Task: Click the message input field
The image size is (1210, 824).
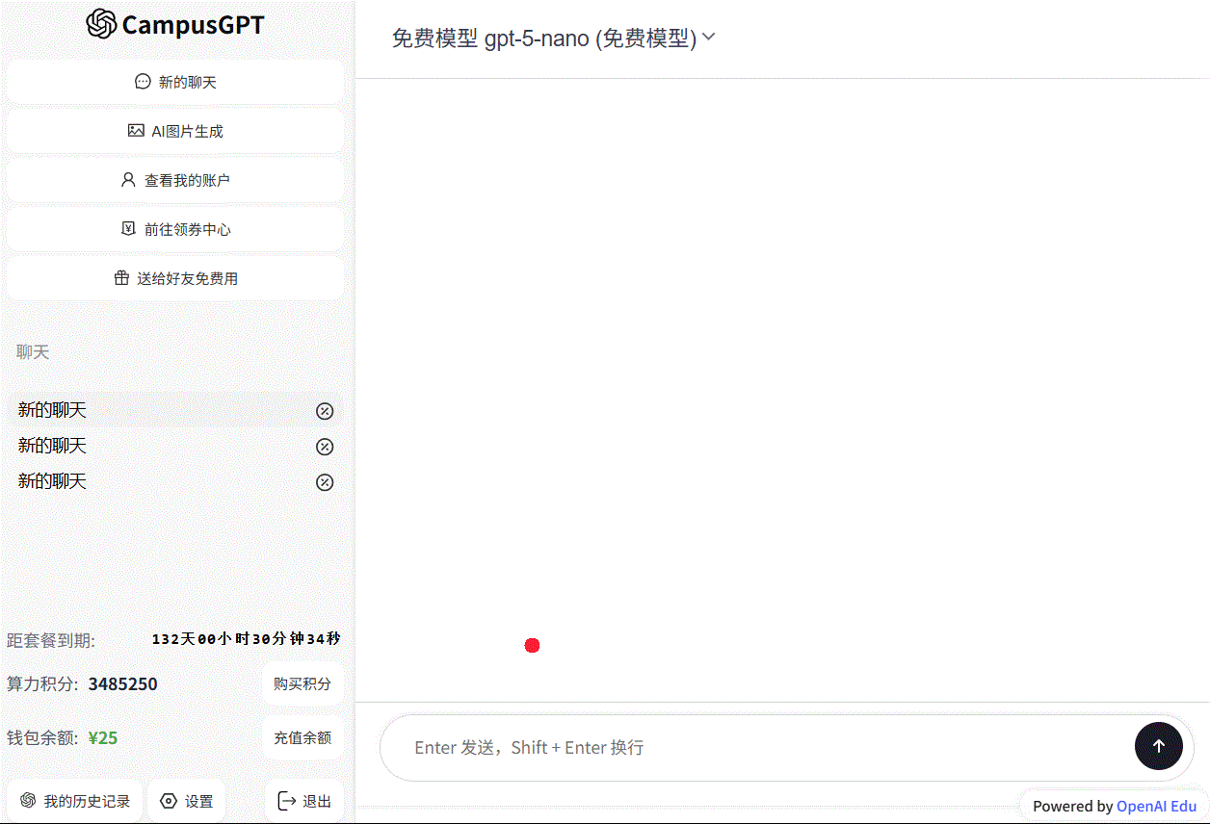Action: [x=761, y=748]
